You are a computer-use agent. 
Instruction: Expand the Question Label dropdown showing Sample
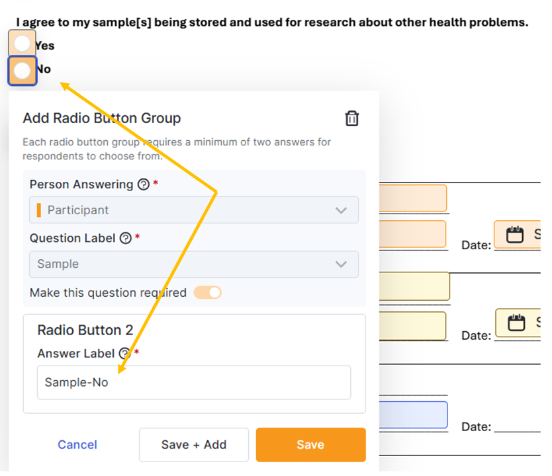click(194, 264)
